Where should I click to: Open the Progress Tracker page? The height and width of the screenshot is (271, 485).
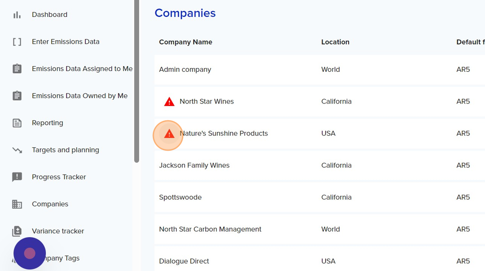[x=59, y=177]
